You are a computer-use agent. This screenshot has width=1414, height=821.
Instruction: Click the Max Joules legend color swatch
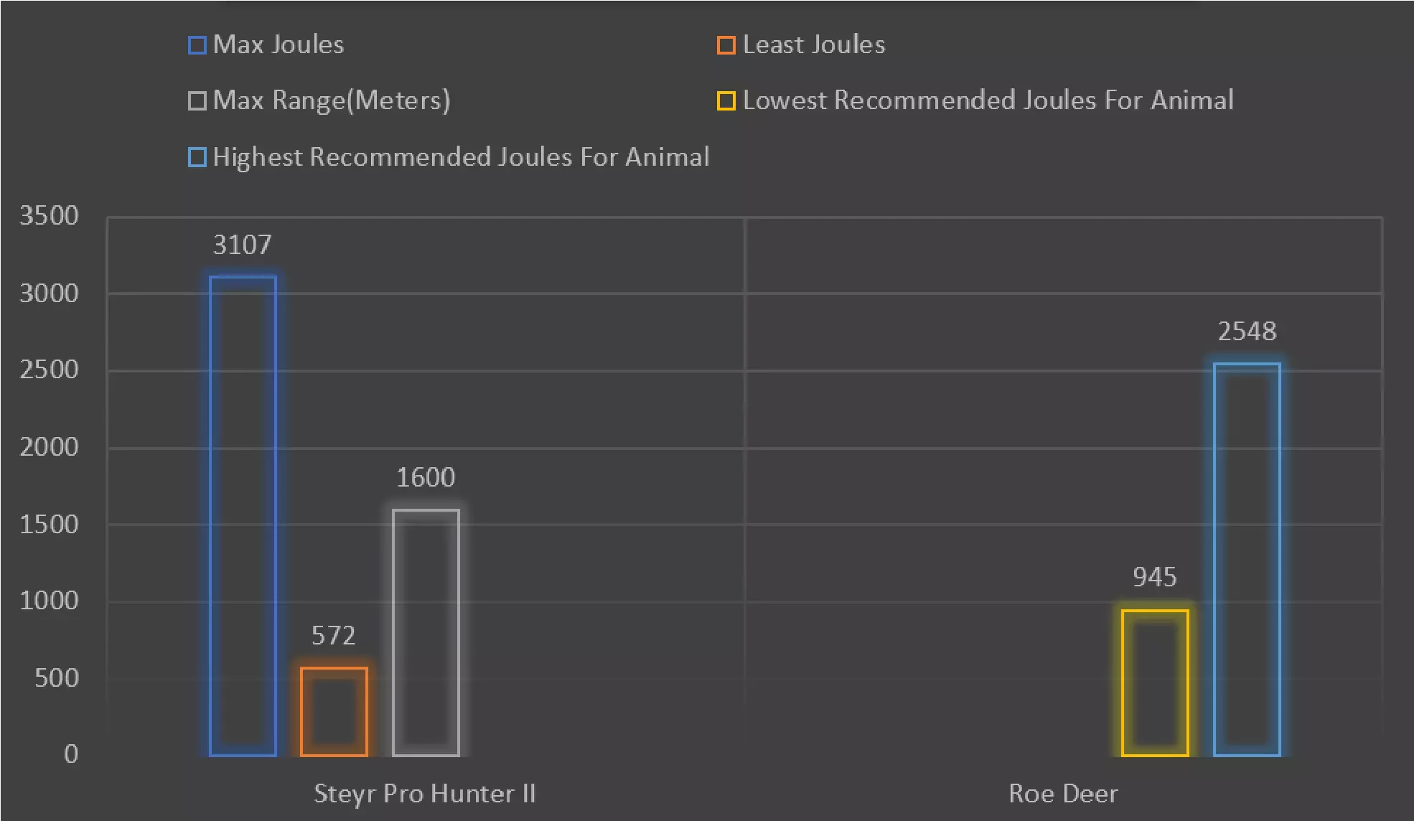click(x=197, y=45)
